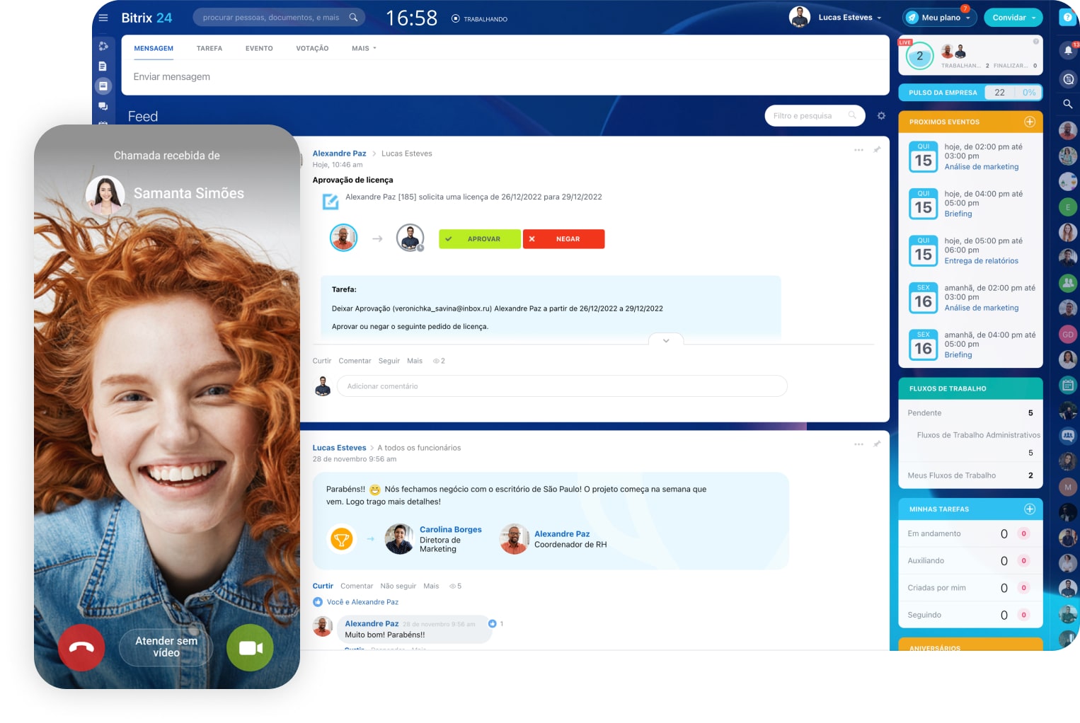The height and width of the screenshot is (723, 1080).
Task: Toggle Não seguir on Lucas's post
Action: pos(398,586)
